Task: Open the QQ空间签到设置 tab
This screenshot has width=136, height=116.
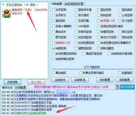Action: 74,4
